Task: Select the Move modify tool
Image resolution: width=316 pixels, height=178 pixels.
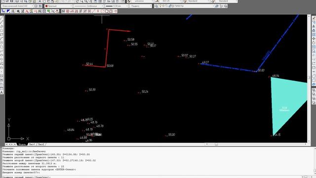Action: pyautogui.click(x=314, y=39)
